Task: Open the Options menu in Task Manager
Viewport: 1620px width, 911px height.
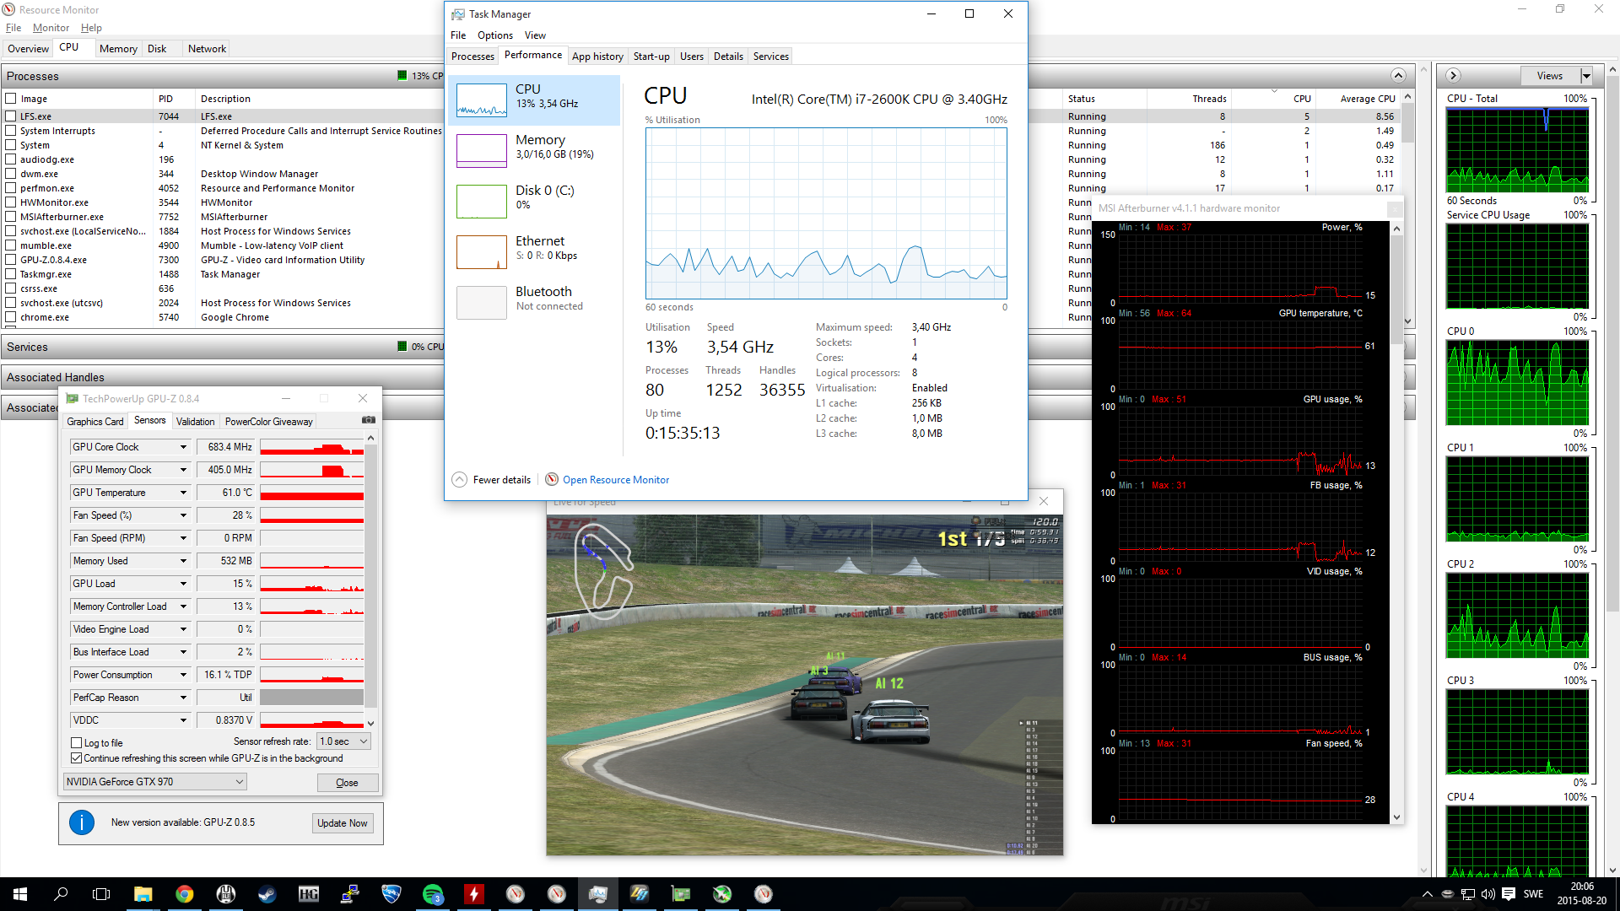Action: point(494,35)
